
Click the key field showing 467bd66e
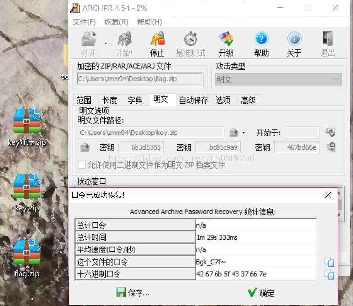tap(296, 147)
